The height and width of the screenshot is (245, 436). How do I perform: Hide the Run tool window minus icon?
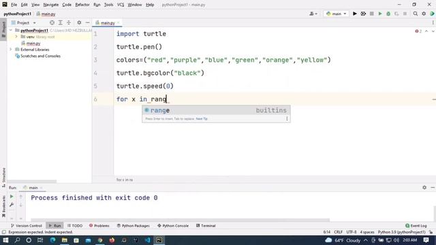point(433,188)
